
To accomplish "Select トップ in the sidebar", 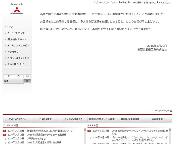I will 10,27.
